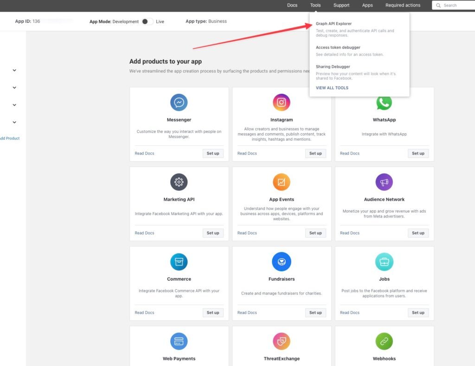Click the Webhooks link icon
Image resolution: width=475 pixels, height=366 pixels.
tap(384, 341)
